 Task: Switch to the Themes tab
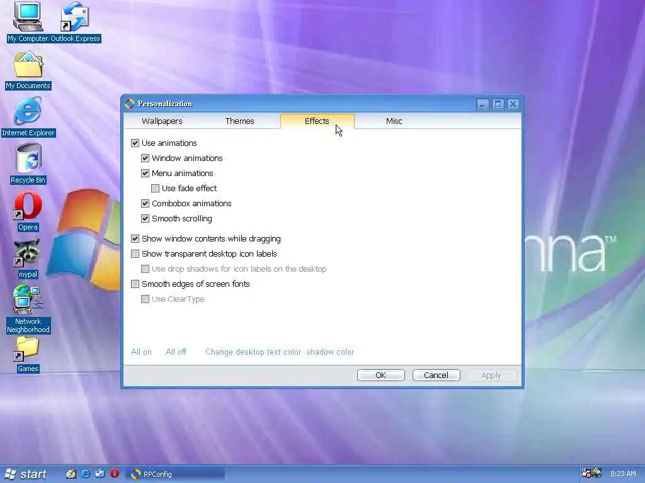(x=239, y=121)
